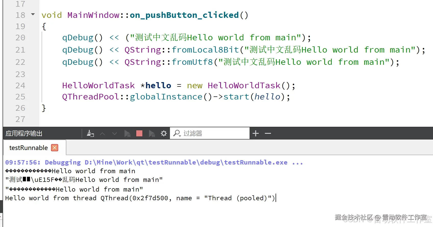This screenshot has height=227, width=433.
Task: Stop the running program red square
Action: (x=139, y=133)
